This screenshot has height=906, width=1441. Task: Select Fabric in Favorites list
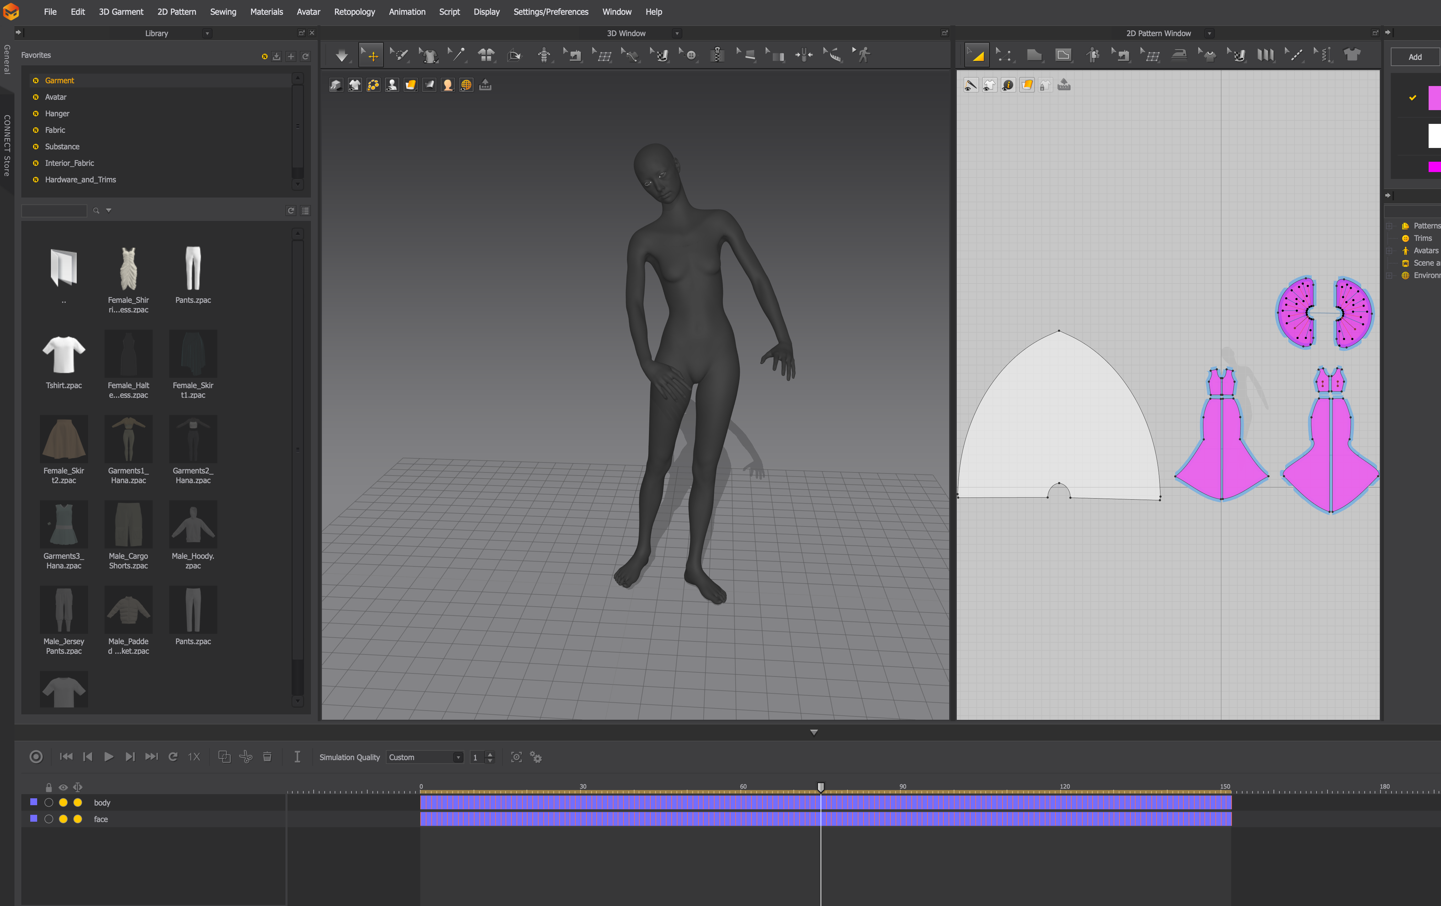[x=55, y=130]
